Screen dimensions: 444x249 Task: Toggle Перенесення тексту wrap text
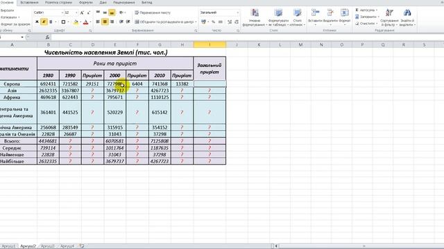(x=153, y=12)
